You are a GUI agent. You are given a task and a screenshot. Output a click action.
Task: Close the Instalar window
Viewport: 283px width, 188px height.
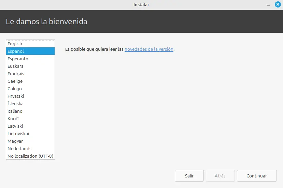(278, 5)
